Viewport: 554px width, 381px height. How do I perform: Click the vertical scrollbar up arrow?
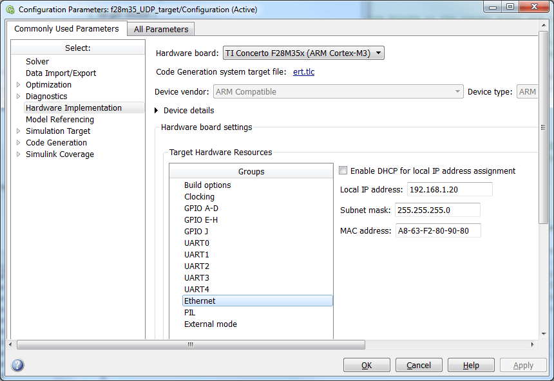(544, 25)
